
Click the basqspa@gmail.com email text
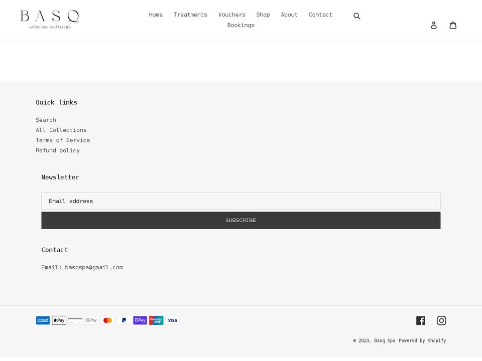[x=94, y=267]
